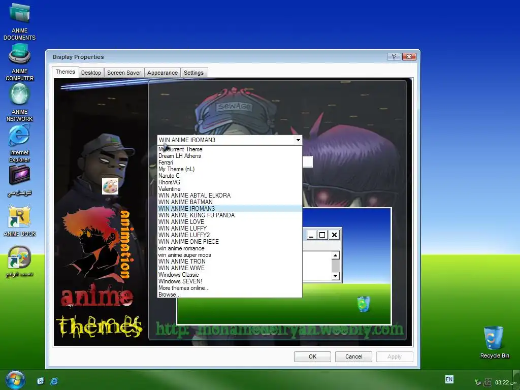The image size is (520, 390).
Task: Open the Settings tab
Action: 193,73
